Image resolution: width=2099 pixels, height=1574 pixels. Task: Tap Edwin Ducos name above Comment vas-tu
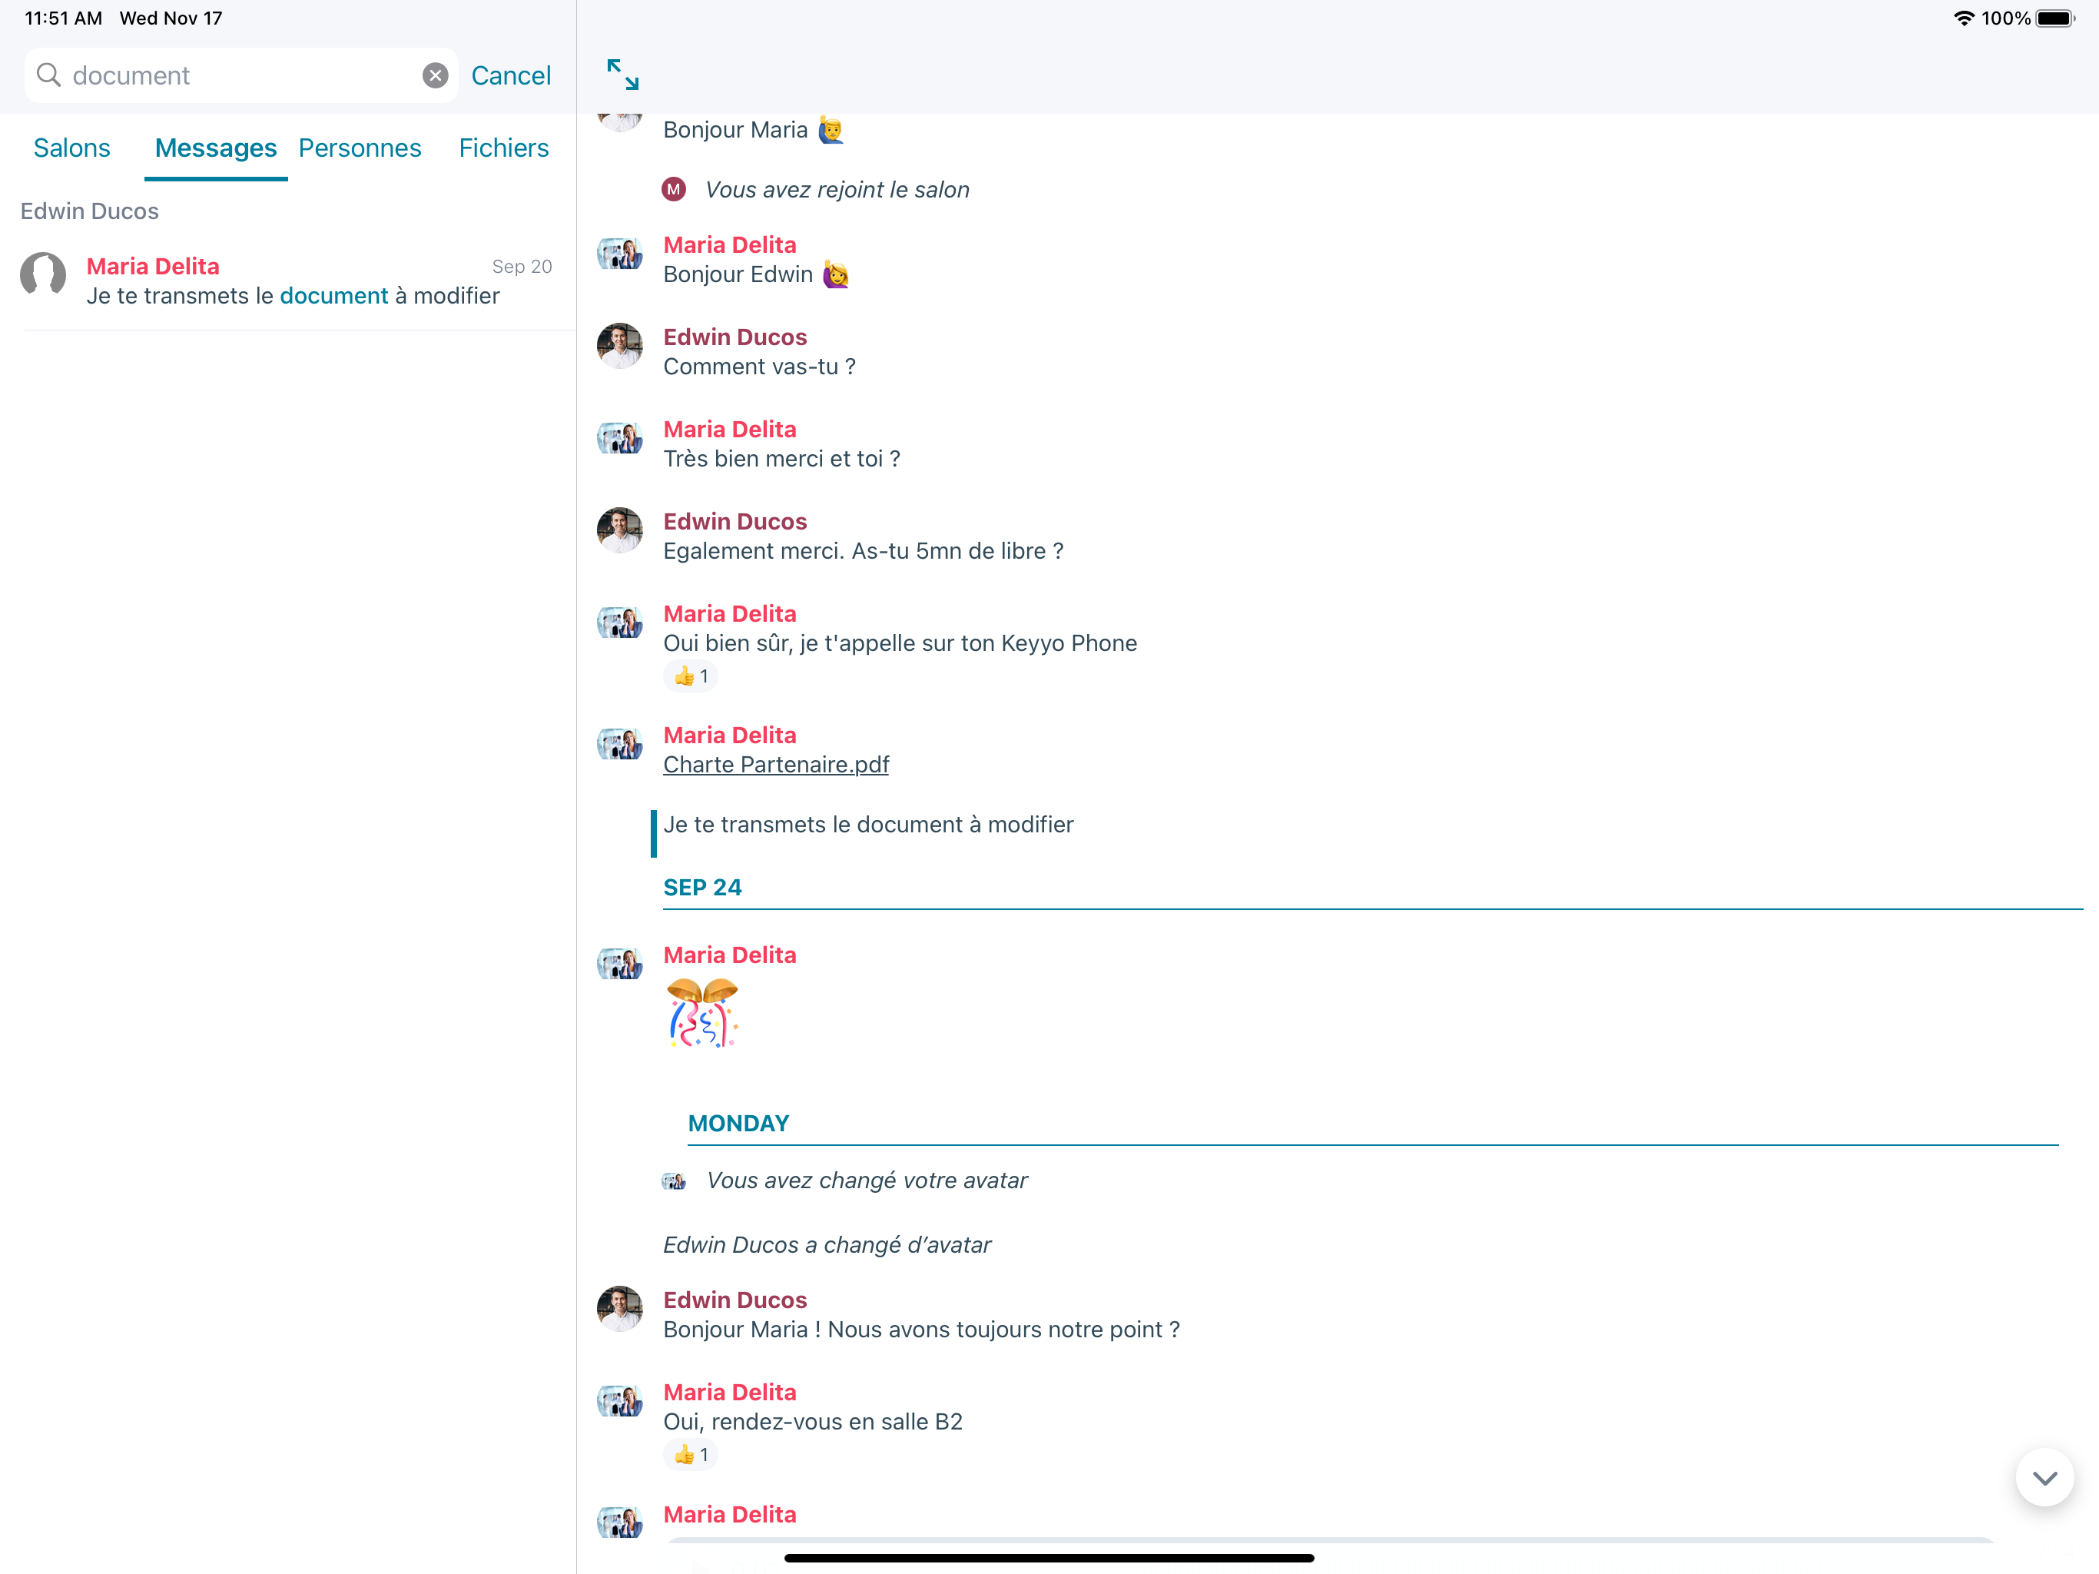coord(734,337)
